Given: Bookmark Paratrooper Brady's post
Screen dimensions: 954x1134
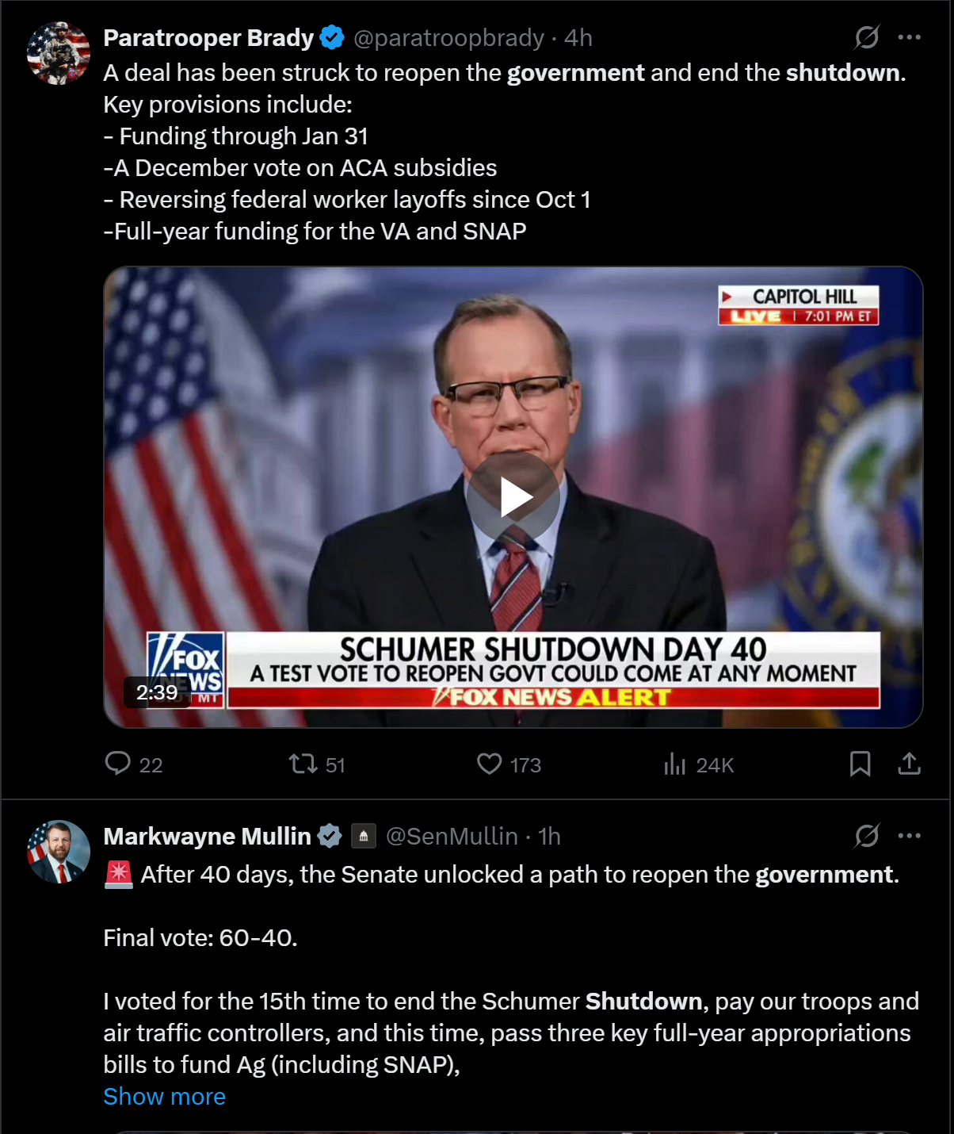Looking at the screenshot, I should [860, 764].
